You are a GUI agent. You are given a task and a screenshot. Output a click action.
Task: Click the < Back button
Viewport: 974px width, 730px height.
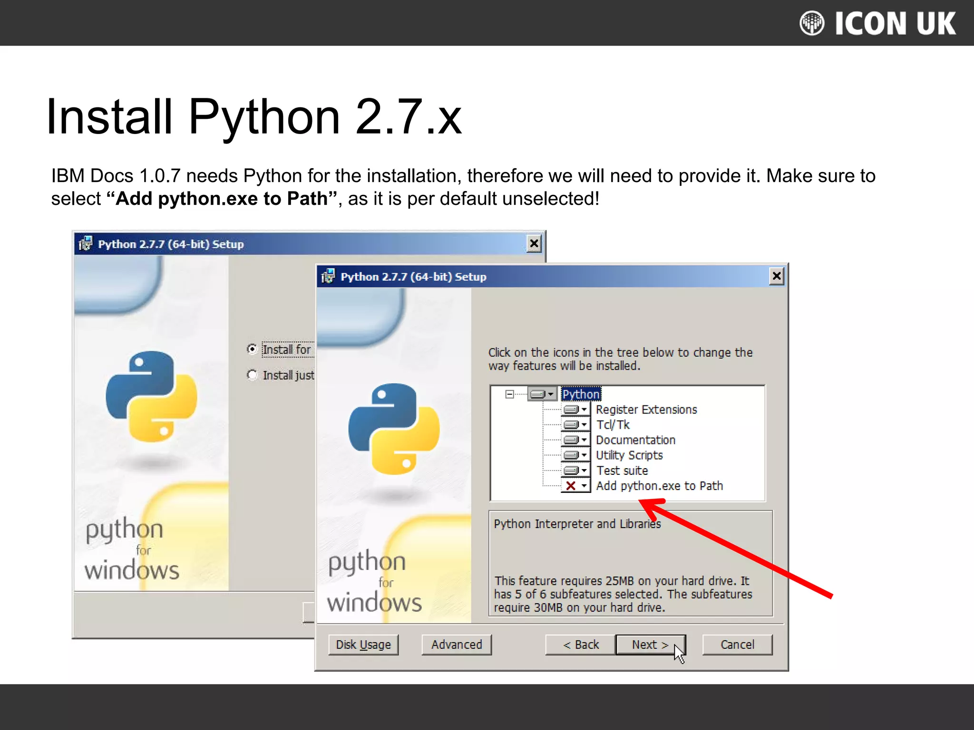pyautogui.click(x=580, y=644)
